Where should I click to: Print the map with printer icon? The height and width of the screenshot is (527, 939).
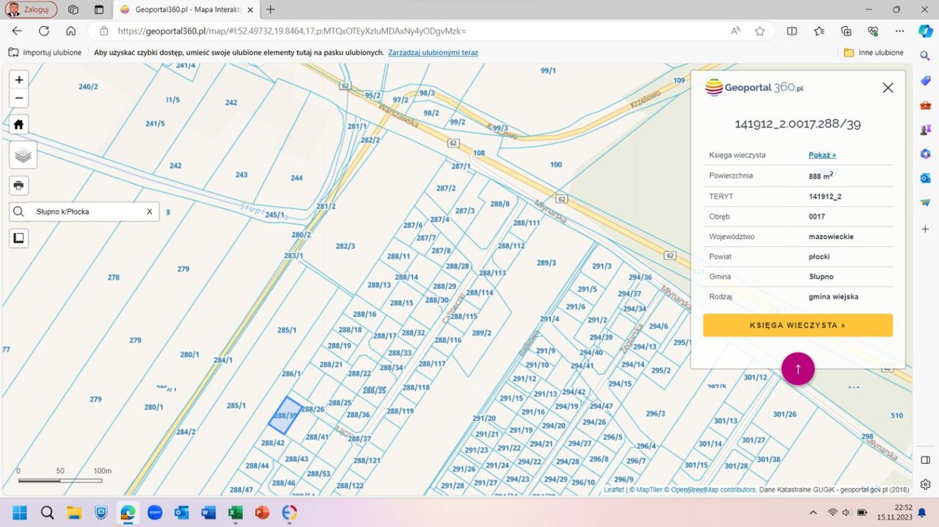point(19,184)
